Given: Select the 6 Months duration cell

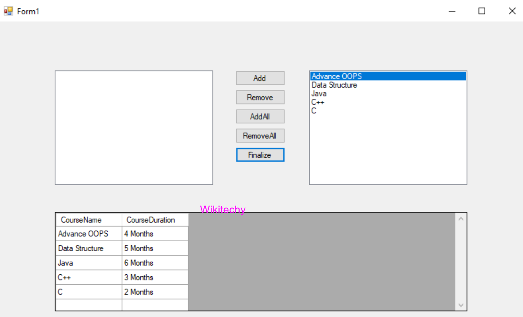Looking at the screenshot, I should click(155, 263).
